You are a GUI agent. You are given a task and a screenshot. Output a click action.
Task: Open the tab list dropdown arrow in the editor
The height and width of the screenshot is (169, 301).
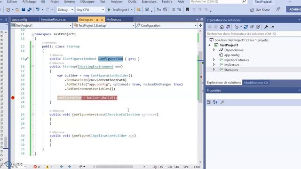tap(197, 20)
